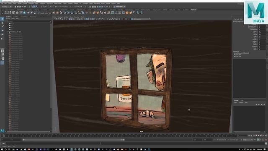This screenshot has height=151, width=268.
Task: Activate the Paint selection tool
Action: click(x=2, y=26)
